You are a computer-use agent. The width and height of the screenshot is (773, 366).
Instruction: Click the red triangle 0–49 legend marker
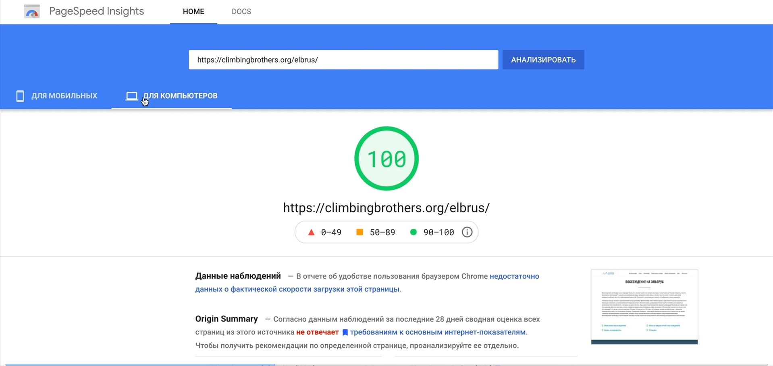tap(311, 232)
